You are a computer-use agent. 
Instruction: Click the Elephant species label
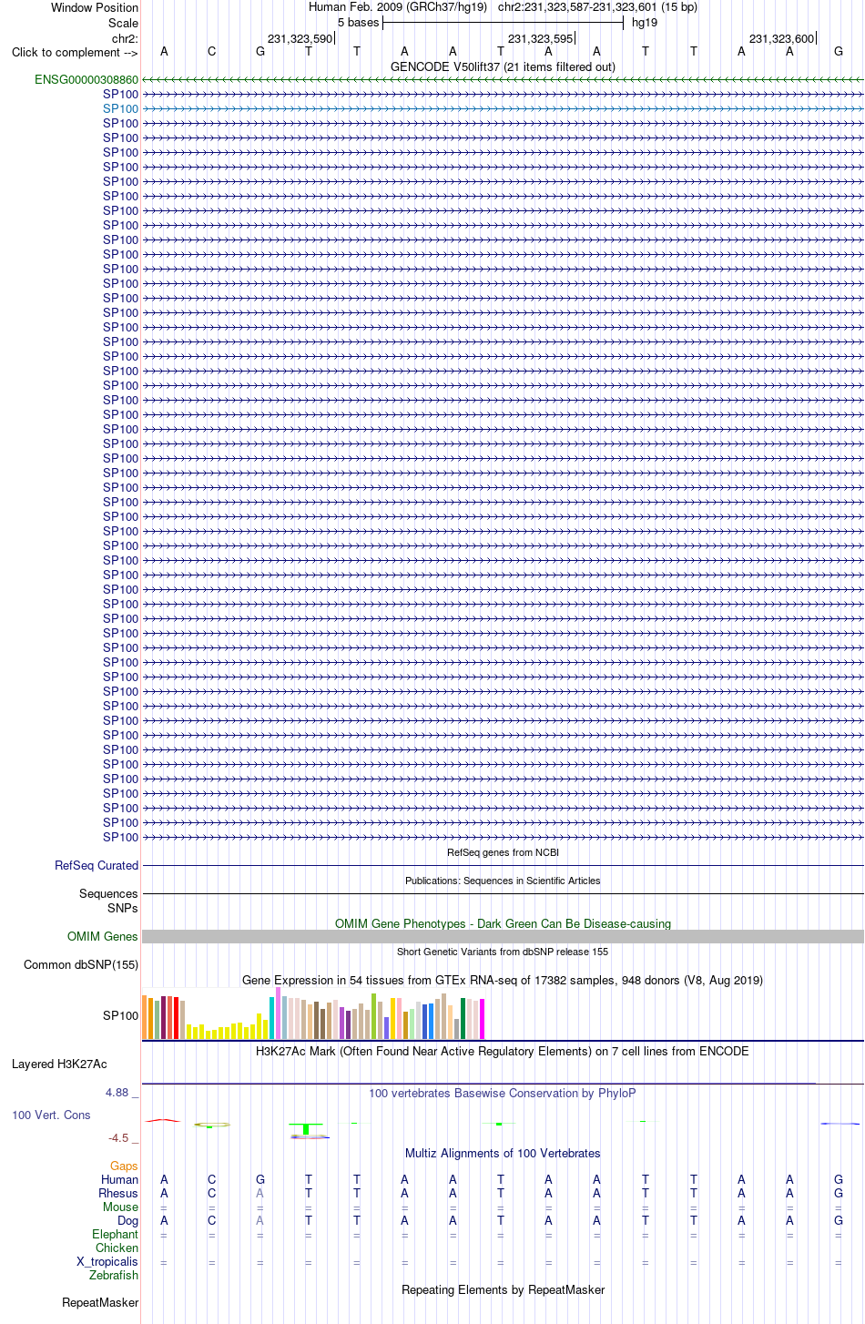tap(116, 1235)
